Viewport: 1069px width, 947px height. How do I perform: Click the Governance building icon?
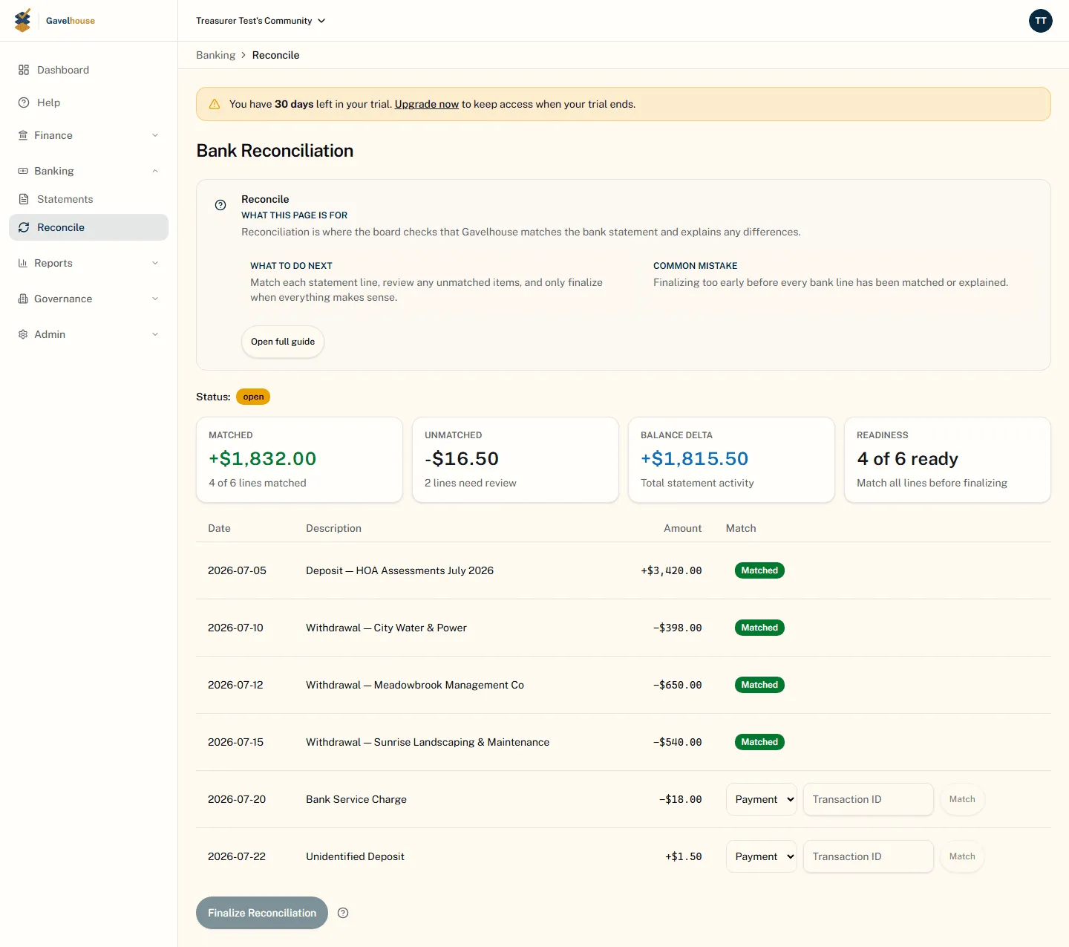pos(23,299)
